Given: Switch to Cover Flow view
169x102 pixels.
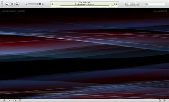Looking at the screenshot, I should point(137,4).
